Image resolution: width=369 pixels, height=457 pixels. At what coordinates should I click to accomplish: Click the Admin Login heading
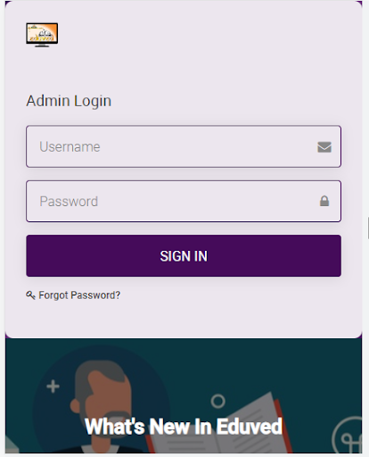point(69,101)
